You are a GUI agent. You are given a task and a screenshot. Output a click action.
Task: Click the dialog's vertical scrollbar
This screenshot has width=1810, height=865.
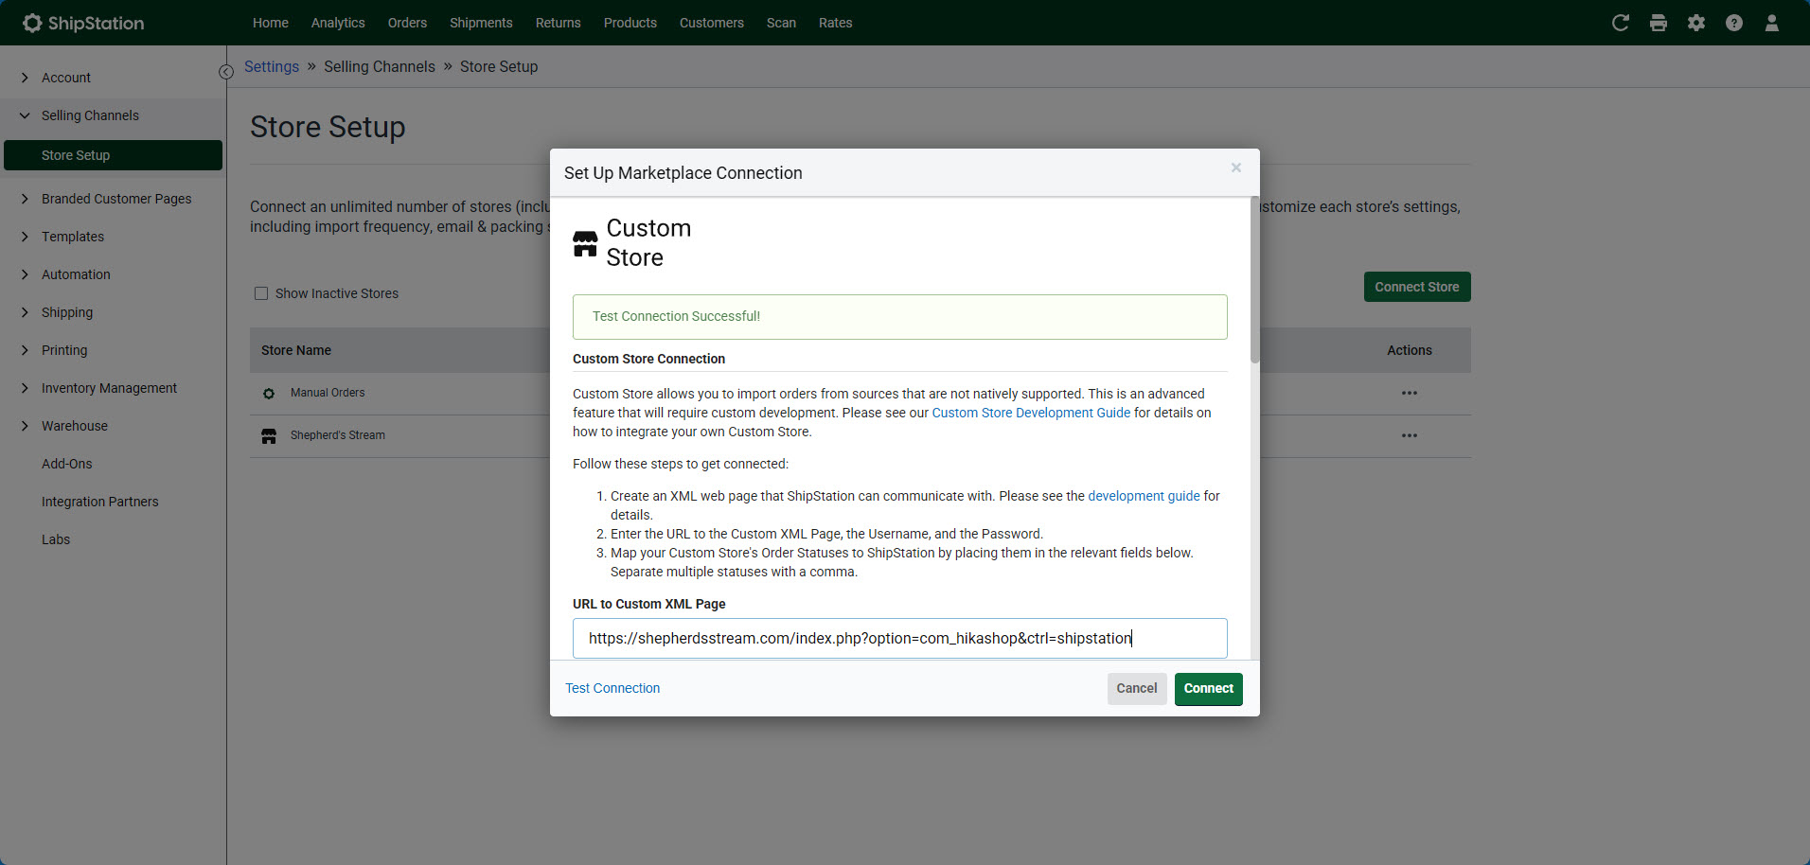[1254, 284]
